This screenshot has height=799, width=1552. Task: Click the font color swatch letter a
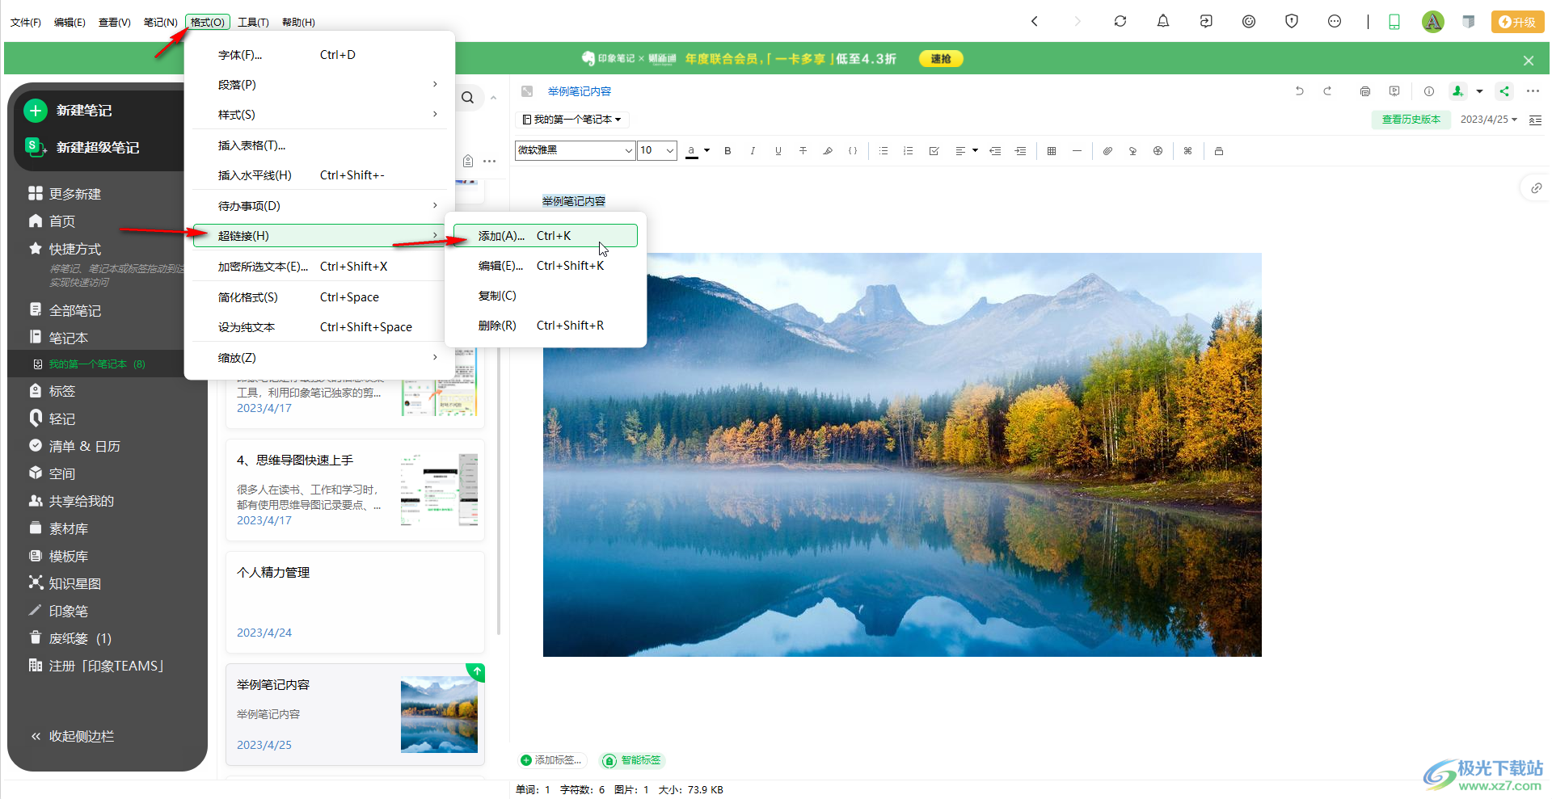pos(691,151)
